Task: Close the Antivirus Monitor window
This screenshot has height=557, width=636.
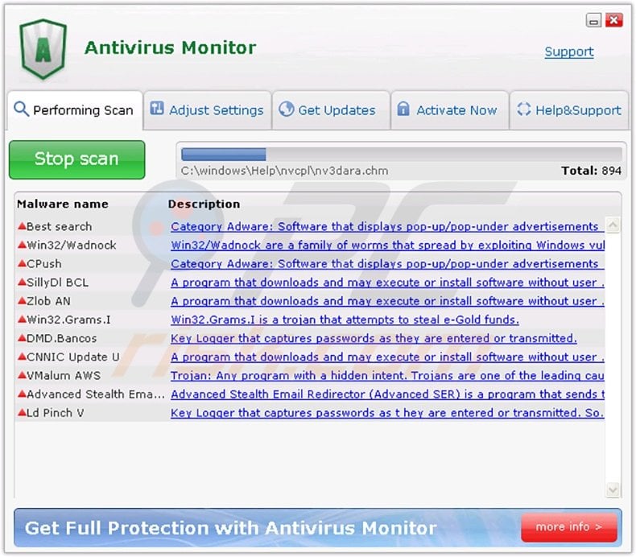Action: pyautogui.click(x=614, y=20)
